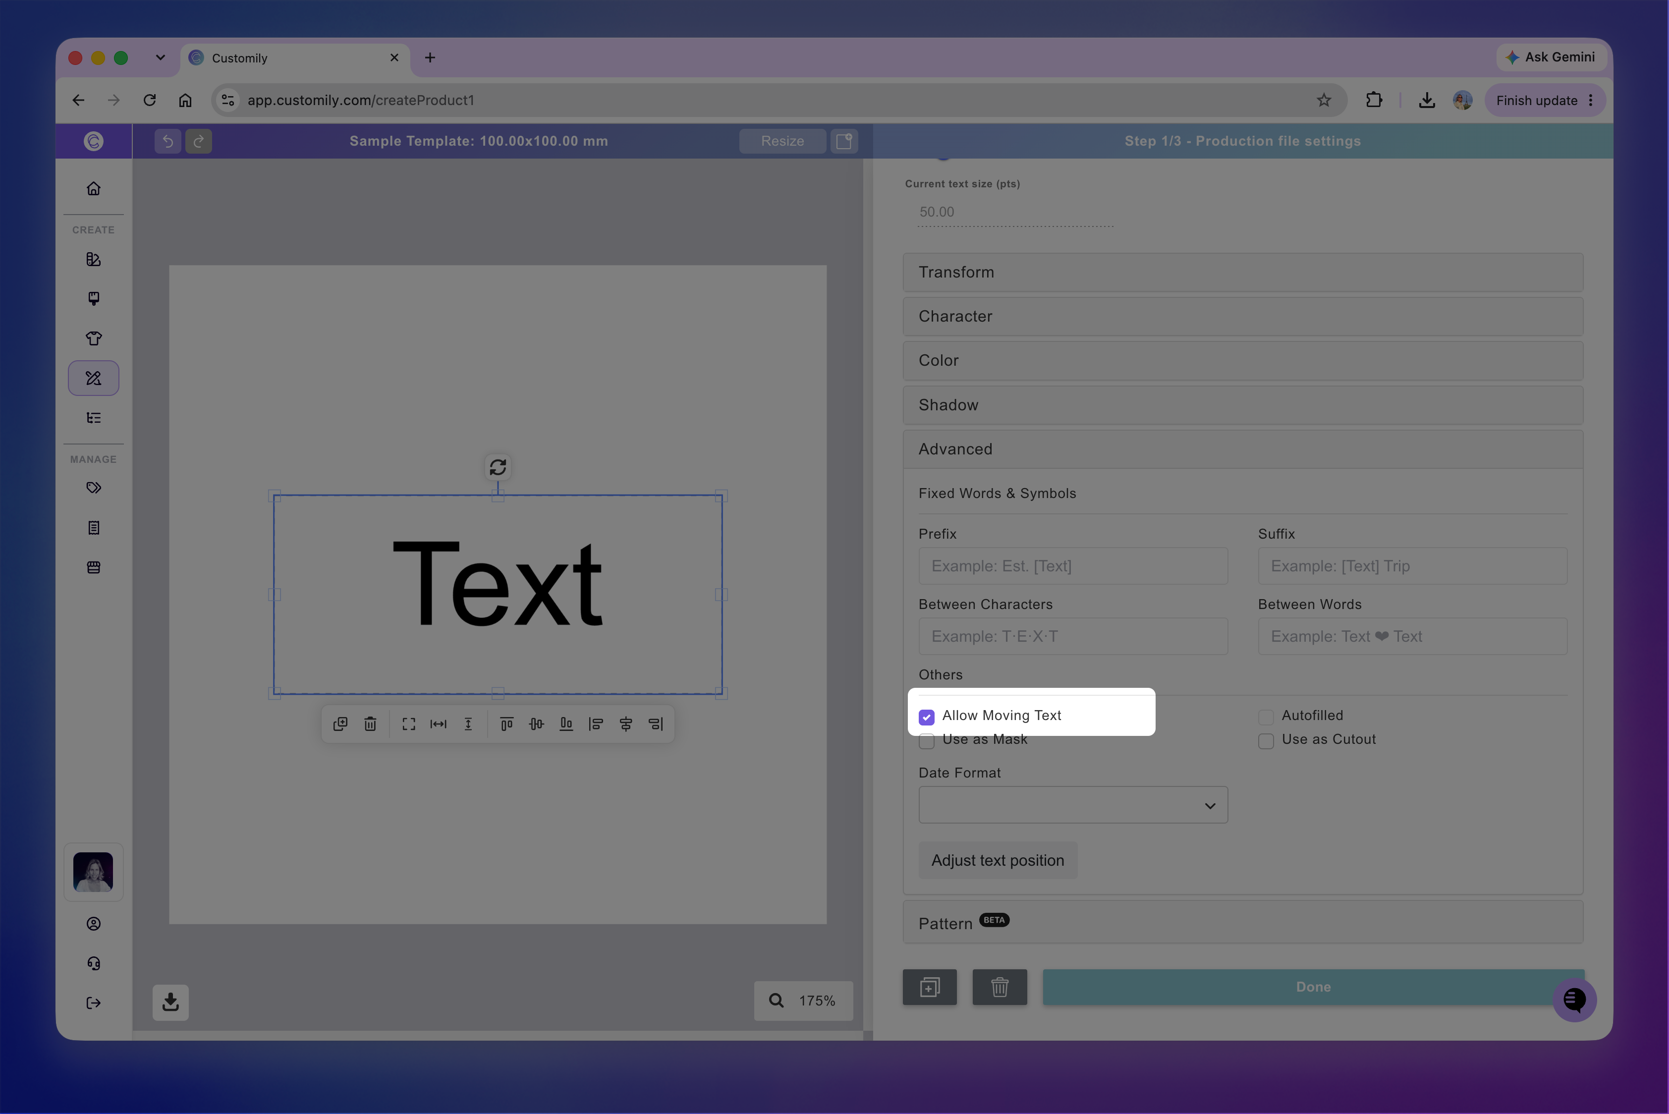Click the rotate handle above the text box

498,467
